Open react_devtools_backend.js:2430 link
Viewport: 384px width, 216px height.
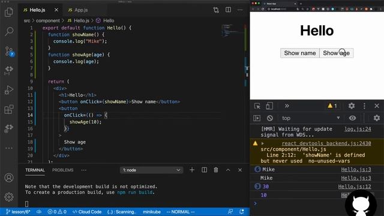coord(326,143)
